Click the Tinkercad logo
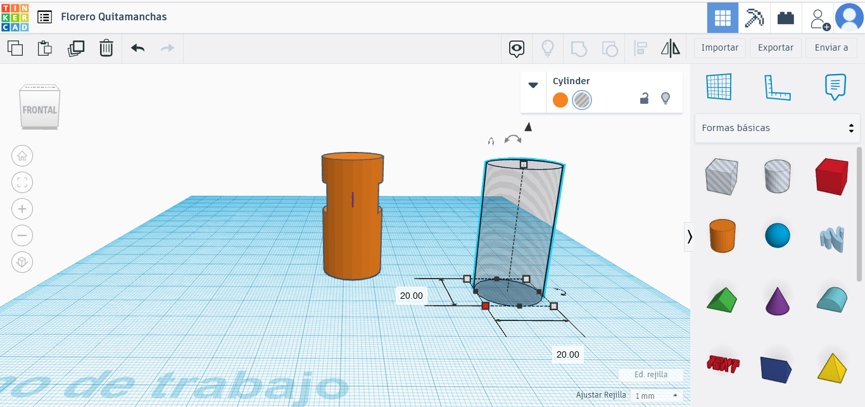This screenshot has height=407, width=865. click(15, 16)
